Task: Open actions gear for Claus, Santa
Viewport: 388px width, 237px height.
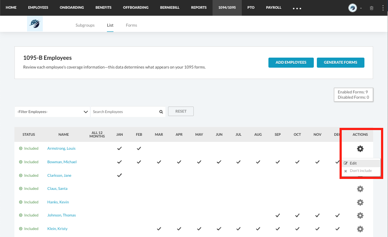Action: 360,189
